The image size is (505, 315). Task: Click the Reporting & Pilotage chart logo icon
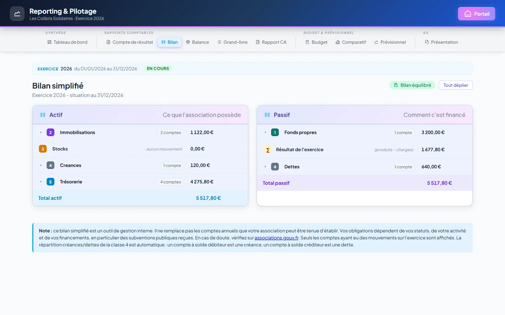pyautogui.click(x=17, y=14)
